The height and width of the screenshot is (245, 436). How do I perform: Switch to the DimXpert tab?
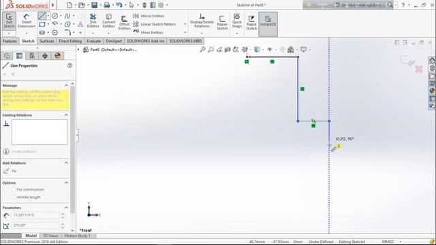coord(114,41)
